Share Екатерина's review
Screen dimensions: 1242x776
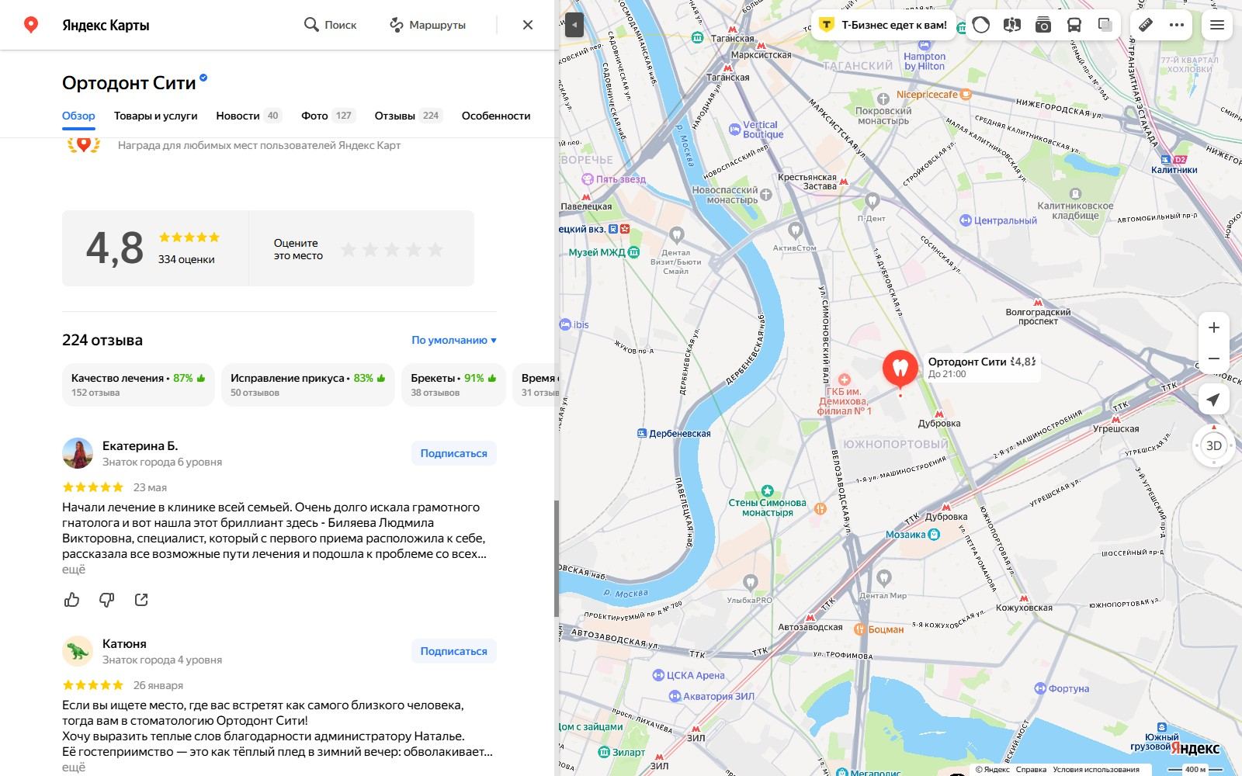tap(141, 599)
